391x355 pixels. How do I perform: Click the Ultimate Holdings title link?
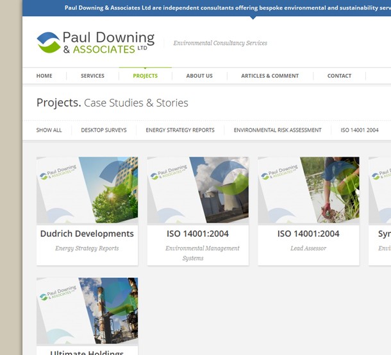(87, 352)
